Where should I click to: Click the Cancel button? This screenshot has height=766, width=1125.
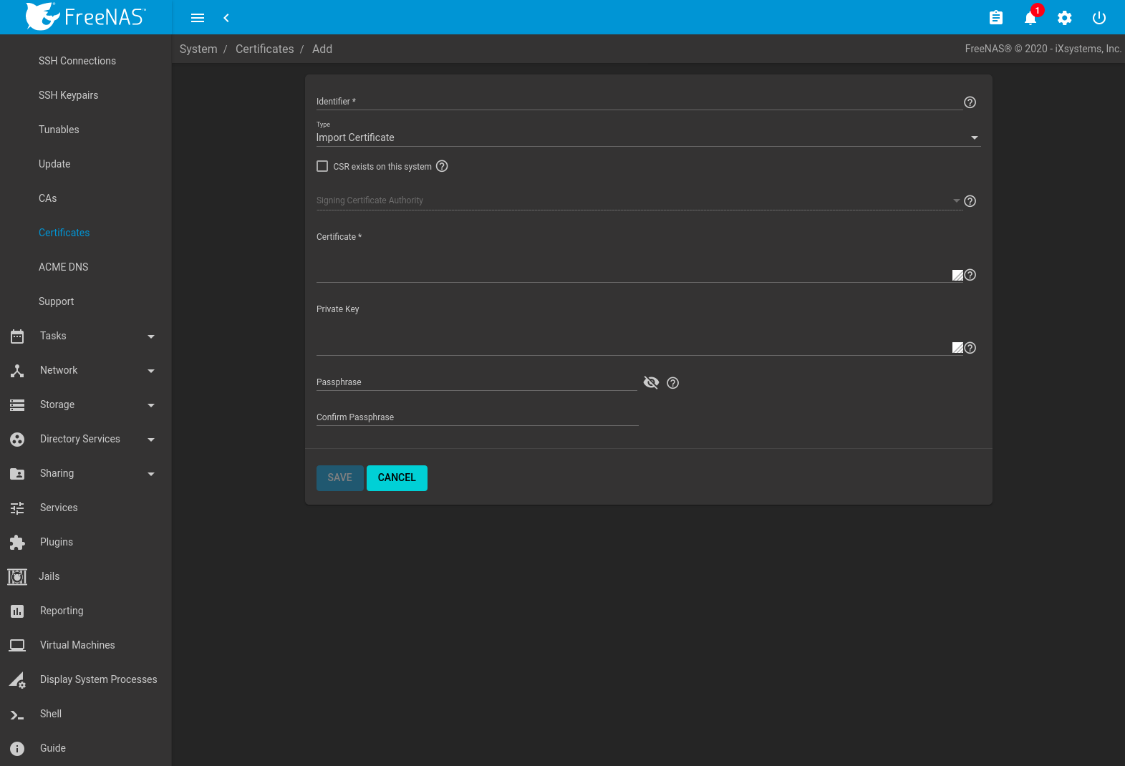(397, 477)
